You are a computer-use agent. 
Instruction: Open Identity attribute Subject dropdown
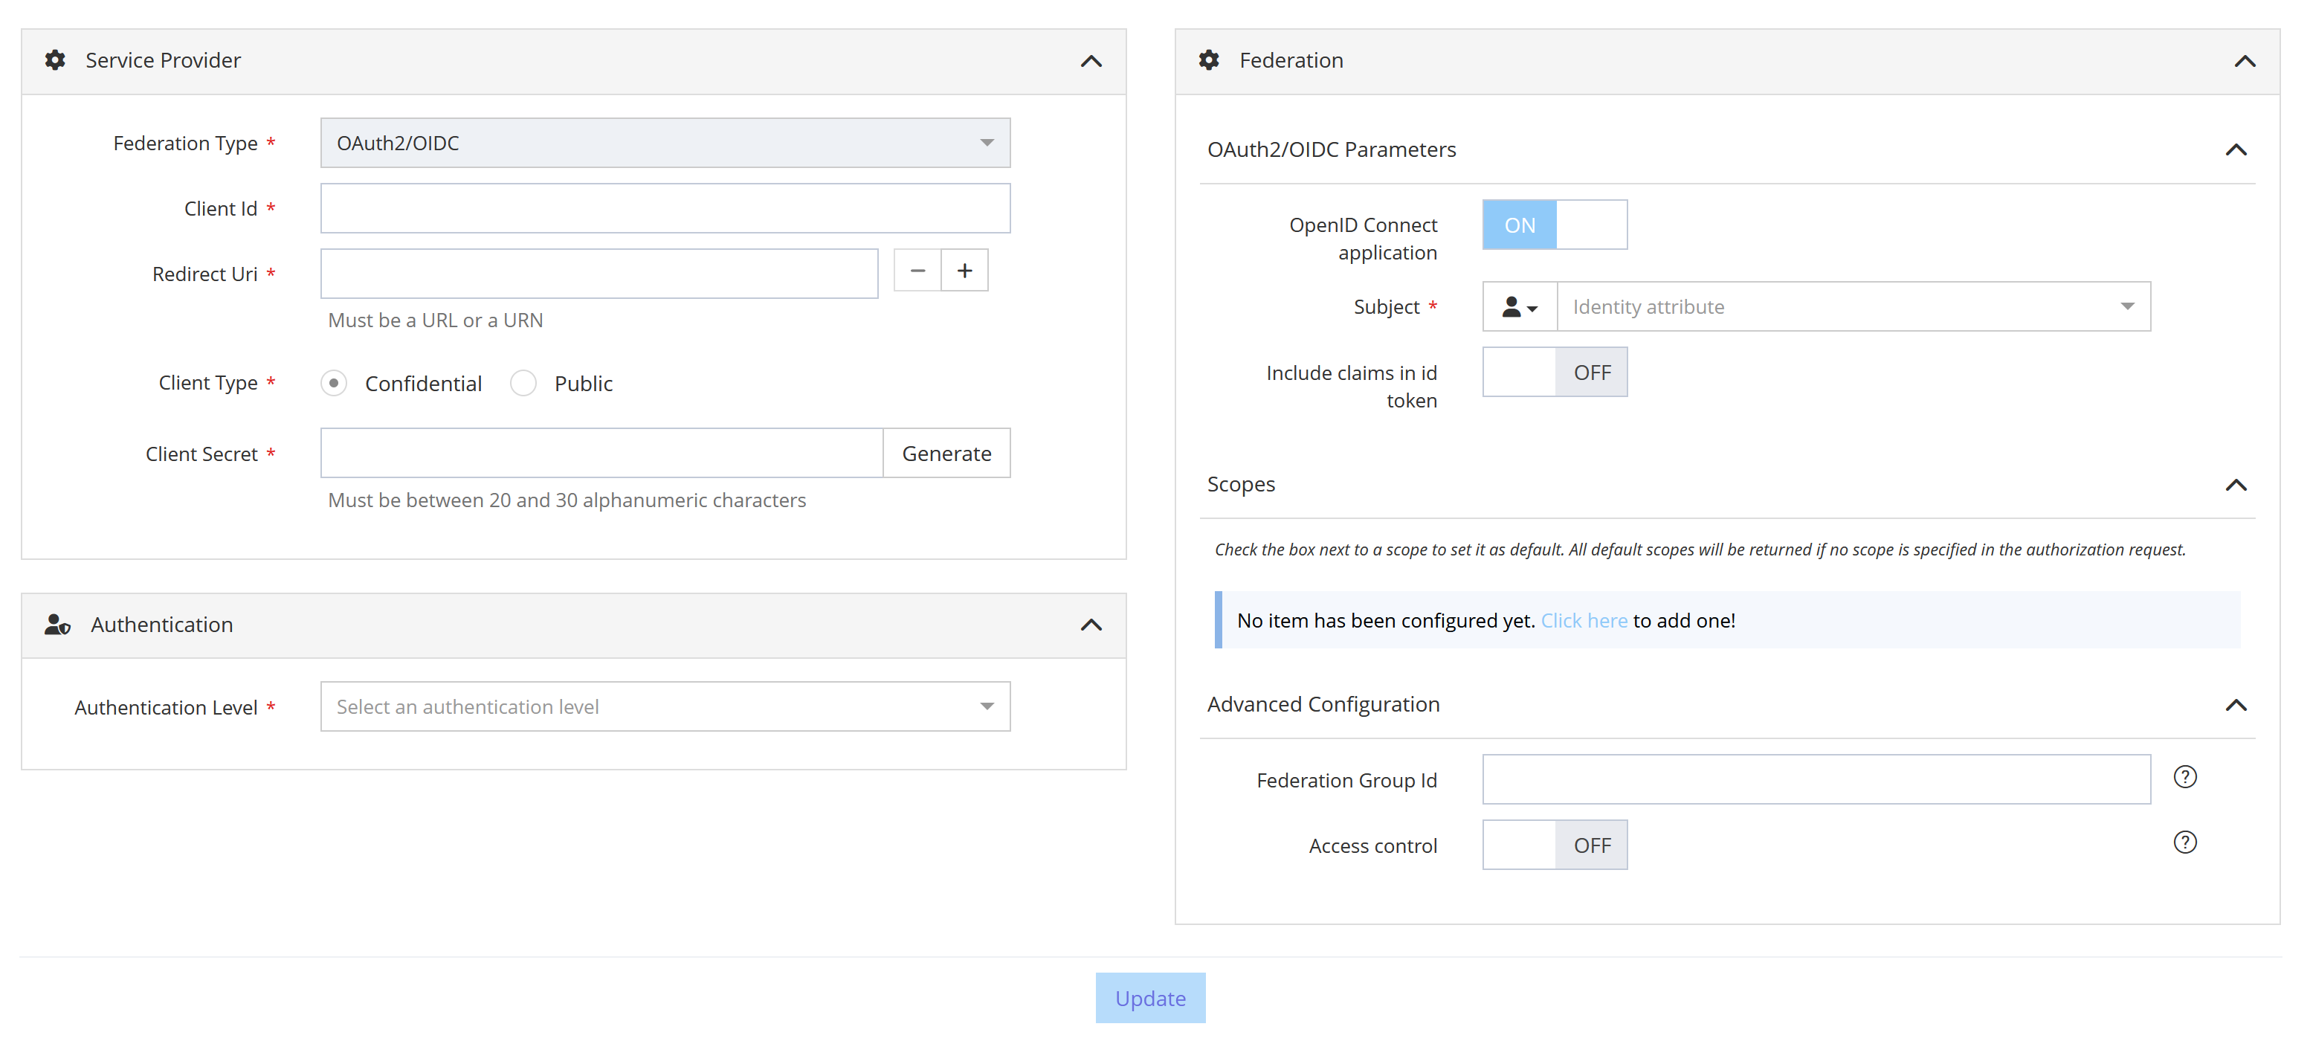[x=1852, y=307]
